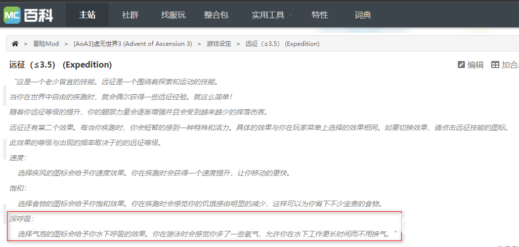Click the 远征（≤3.5） breadcrumb entry
The width and height of the screenshot is (519, 247).
(282, 44)
